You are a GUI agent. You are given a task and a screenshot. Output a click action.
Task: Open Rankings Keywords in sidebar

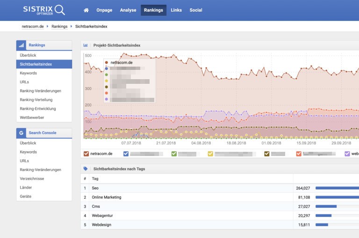(44, 73)
